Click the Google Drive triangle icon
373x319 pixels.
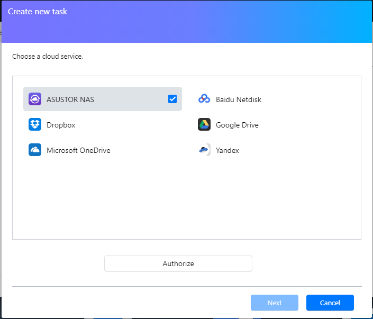[204, 124]
